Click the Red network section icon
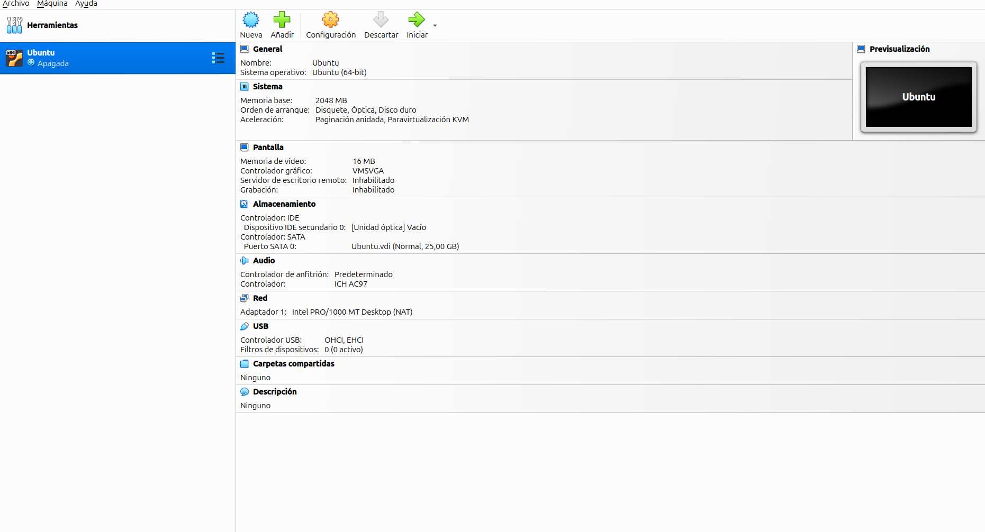Screen dimensions: 985x532 point(245,298)
